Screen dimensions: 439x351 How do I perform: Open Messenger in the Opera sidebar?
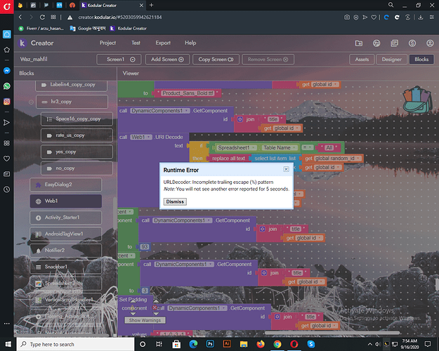tap(7, 71)
